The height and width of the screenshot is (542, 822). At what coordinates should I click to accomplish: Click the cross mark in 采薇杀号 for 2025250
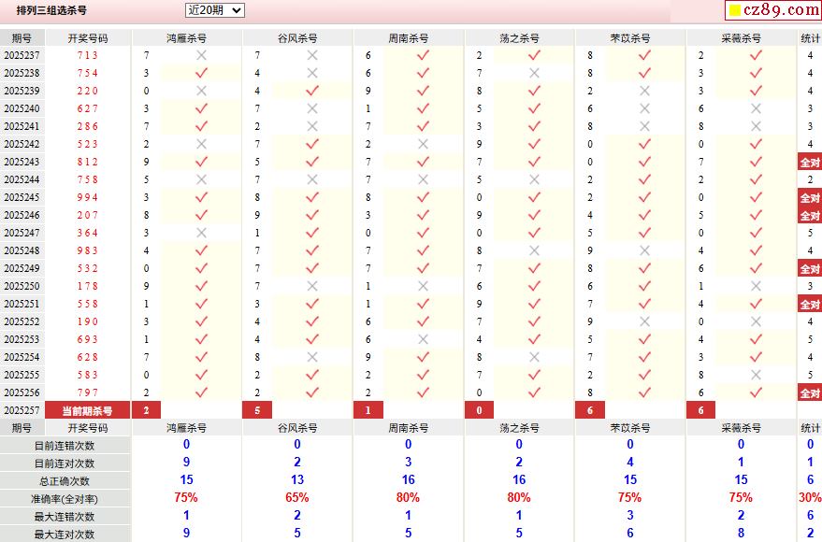756,287
